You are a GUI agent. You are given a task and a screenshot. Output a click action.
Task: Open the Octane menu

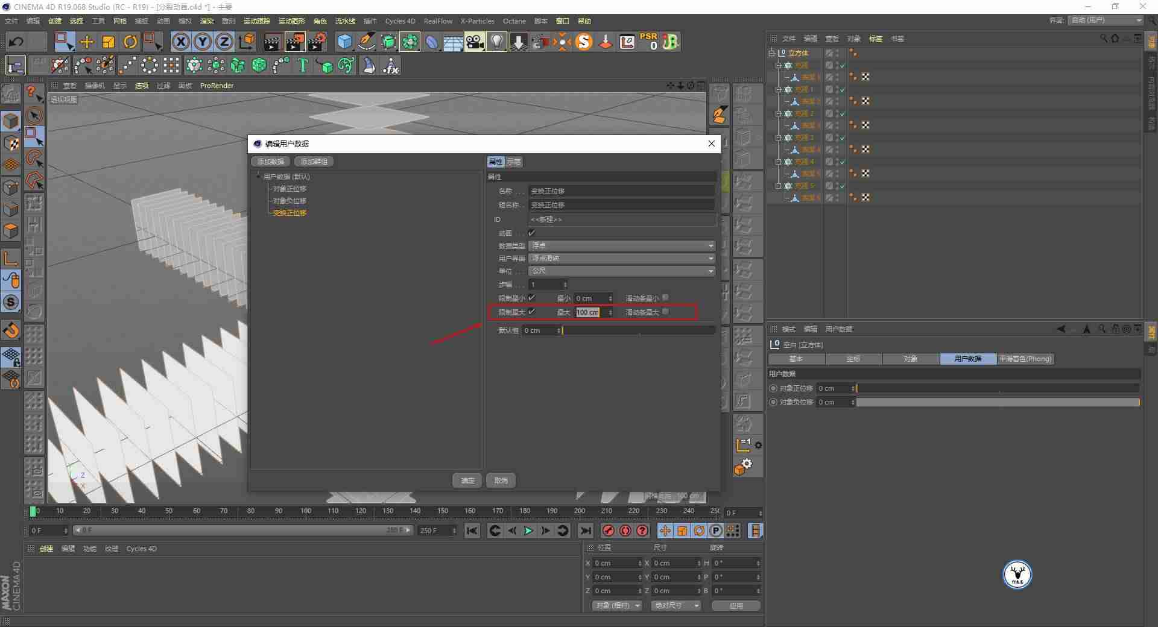tap(514, 21)
